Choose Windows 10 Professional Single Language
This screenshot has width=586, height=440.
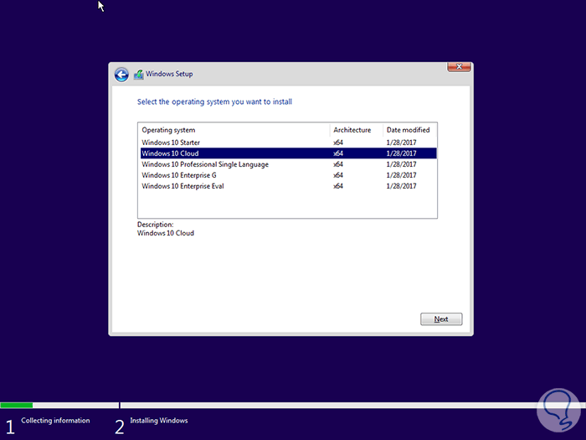pyautogui.click(x=289, y=164)
